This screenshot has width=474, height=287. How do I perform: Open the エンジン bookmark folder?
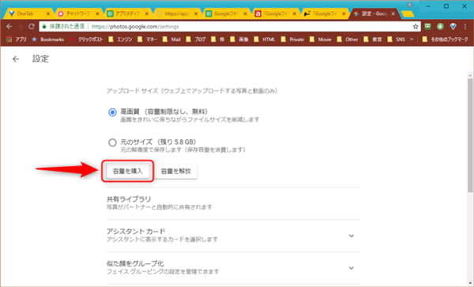pyautogui.click(x=120, y=40)
